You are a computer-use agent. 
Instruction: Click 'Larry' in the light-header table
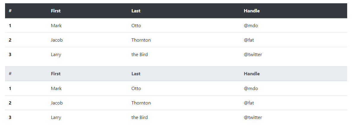[x=56, y=117]
